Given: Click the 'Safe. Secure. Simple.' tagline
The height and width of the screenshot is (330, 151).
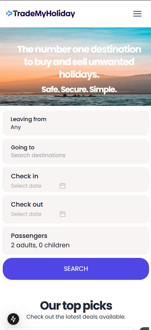Looking at the screenshot, I should coord(79,89).
